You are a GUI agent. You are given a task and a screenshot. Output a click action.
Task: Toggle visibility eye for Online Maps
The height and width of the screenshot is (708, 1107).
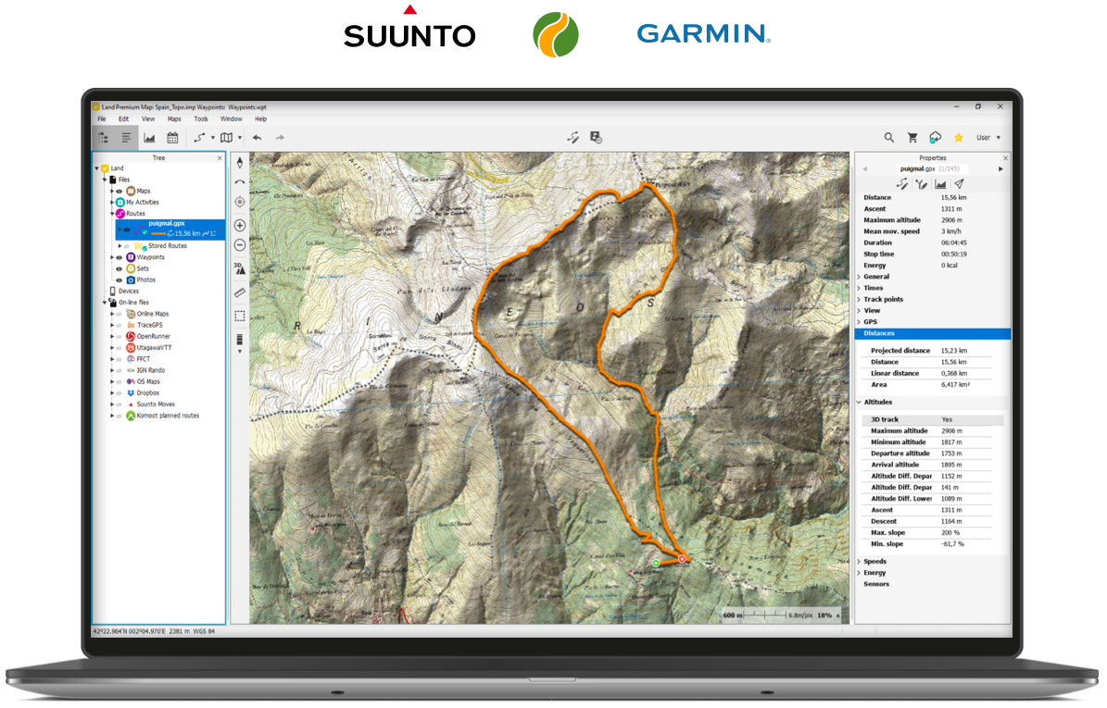tap(120, 314)
